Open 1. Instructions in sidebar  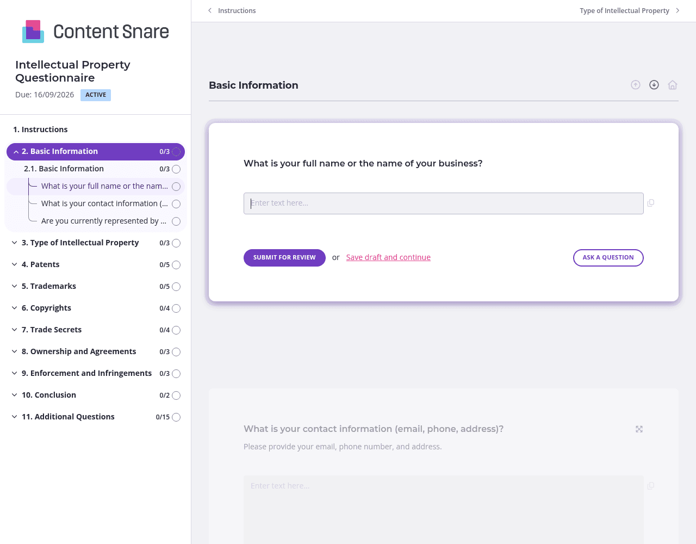point(40,129)
